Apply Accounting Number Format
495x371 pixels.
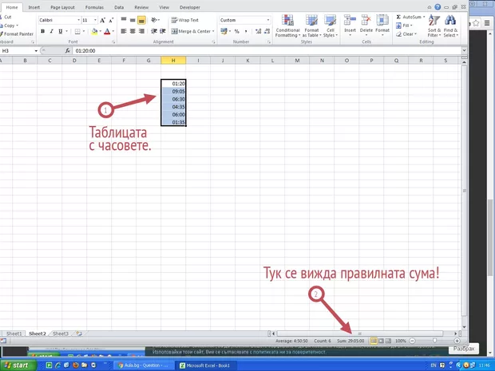coord(224,31)
